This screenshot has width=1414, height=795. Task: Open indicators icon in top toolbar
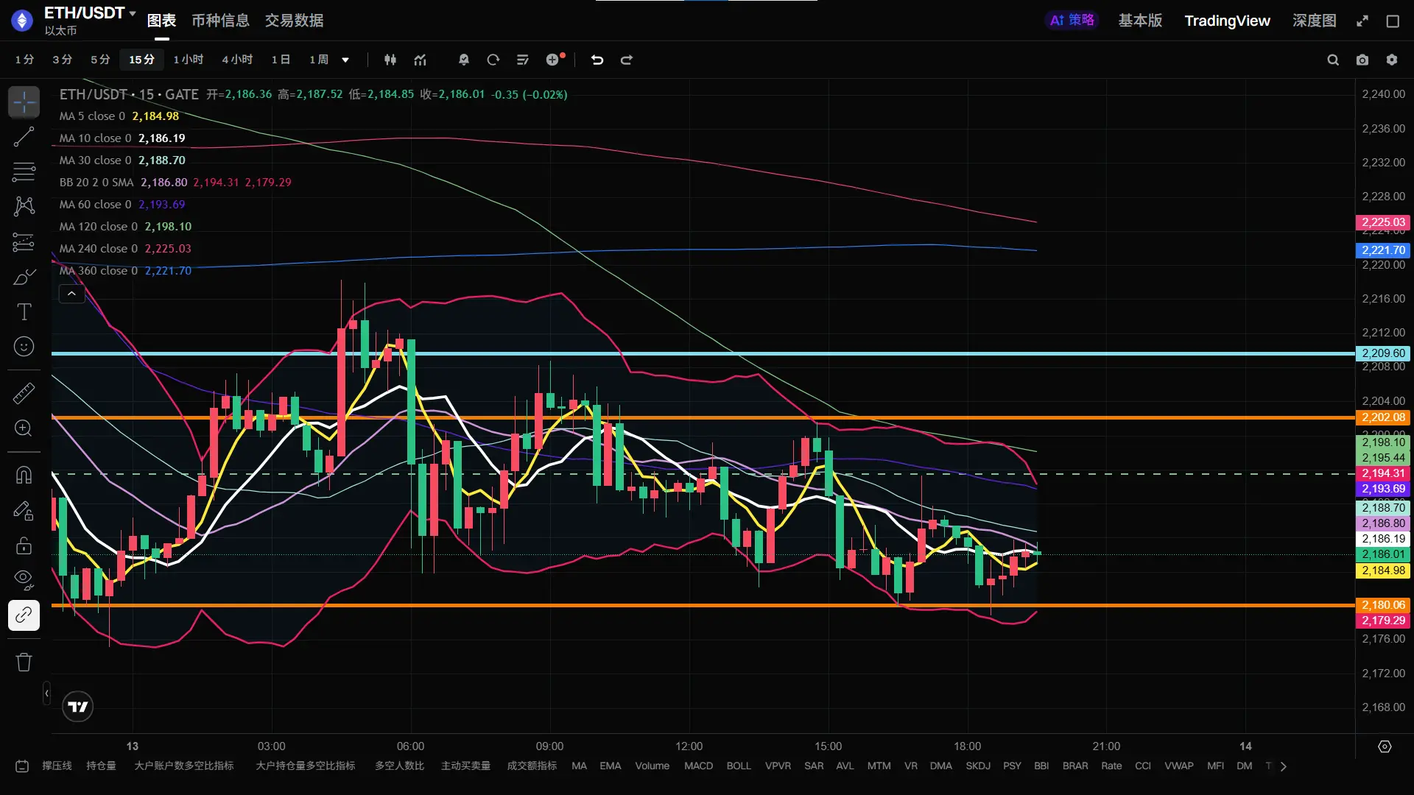pos(421,60)
